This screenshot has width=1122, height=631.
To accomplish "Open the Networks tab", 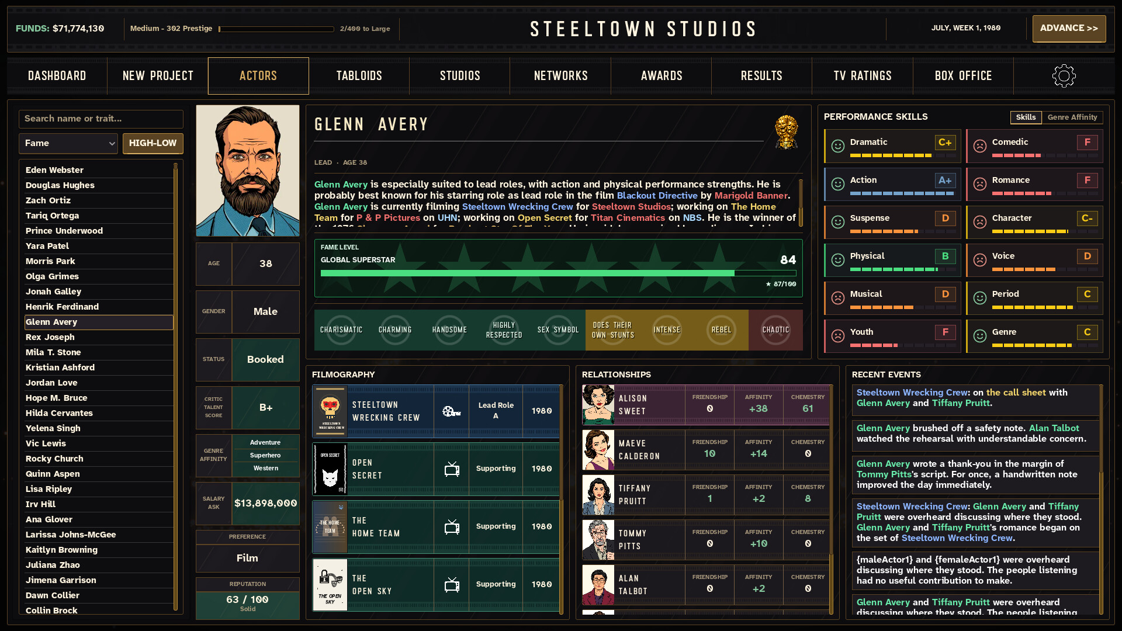I will (561, 76).
